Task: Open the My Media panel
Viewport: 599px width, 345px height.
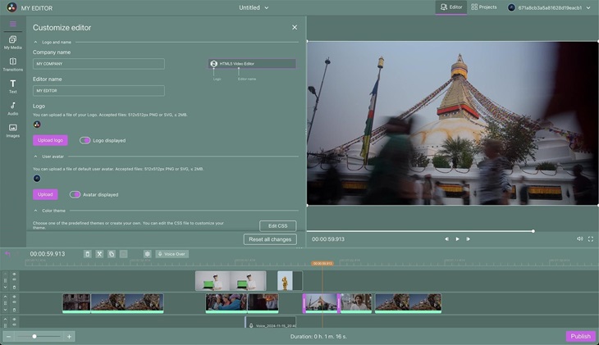Action: pos(12,42)
